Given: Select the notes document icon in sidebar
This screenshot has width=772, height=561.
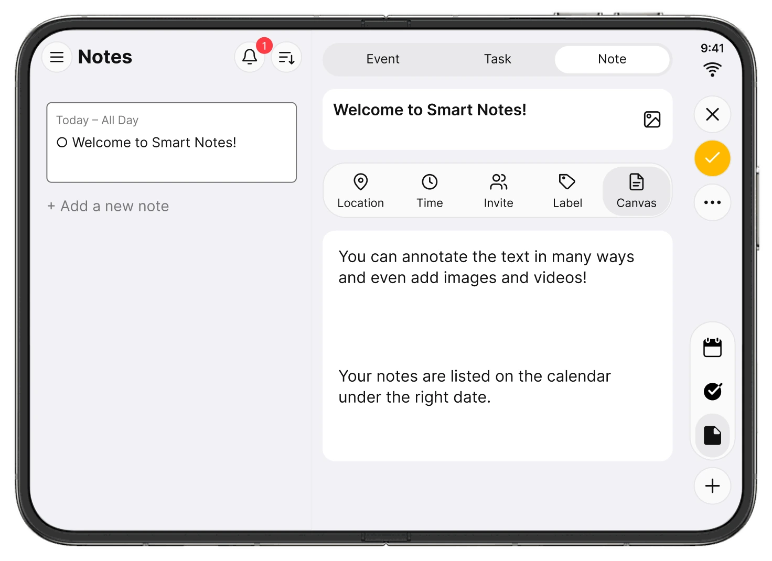Looking at the screenshot, I should (x=712, y=435).
